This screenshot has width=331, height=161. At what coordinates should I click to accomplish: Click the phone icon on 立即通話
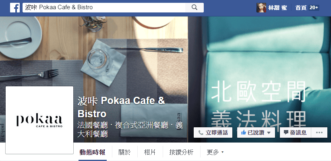[x=201, y=132]
